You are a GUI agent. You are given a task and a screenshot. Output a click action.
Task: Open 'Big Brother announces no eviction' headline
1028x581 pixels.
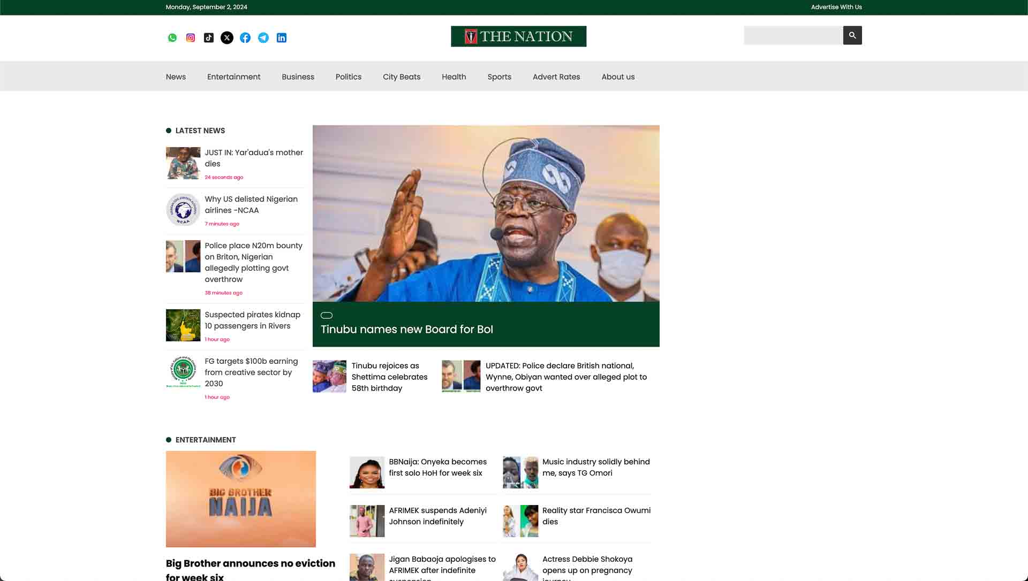coord(251,570)
